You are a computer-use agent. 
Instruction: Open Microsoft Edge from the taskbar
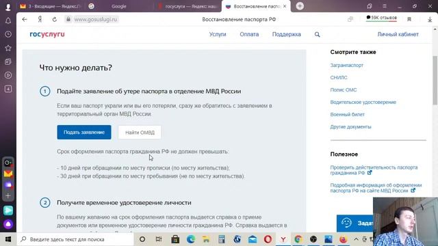click(191, 239)
